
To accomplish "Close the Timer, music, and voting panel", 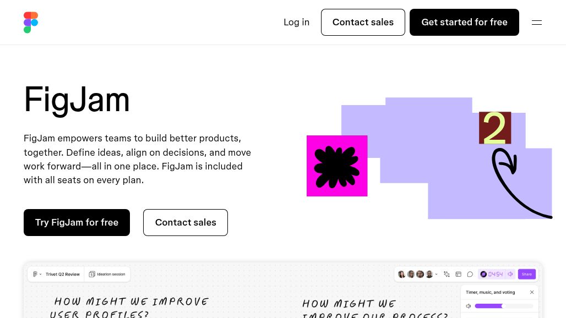I will [532, 292].
